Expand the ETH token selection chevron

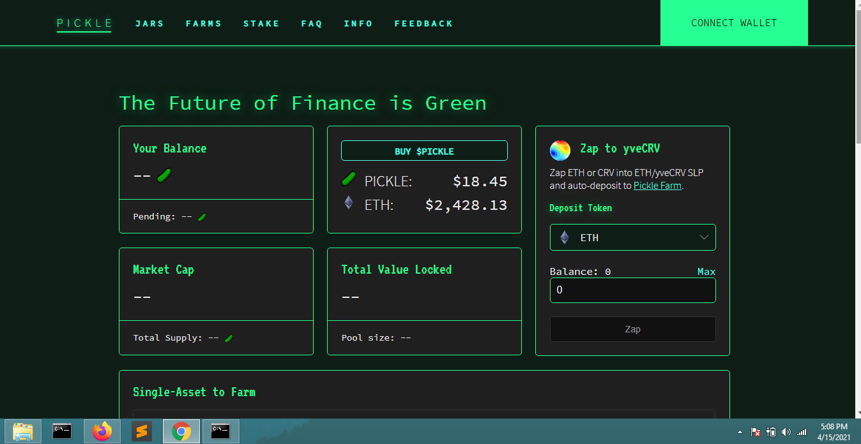point(705,237)
